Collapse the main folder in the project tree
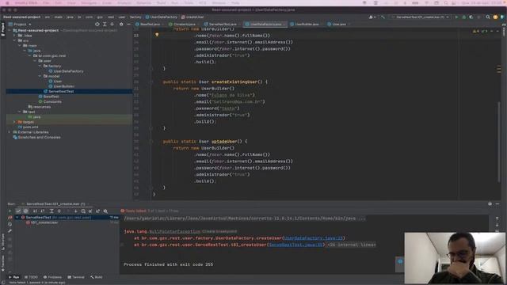 coord(20,46)
